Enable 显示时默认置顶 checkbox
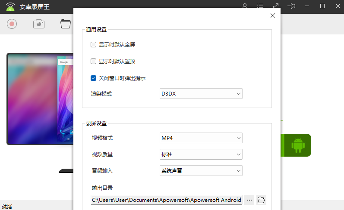This screenshot has height=210, width=344. [94, 61]
